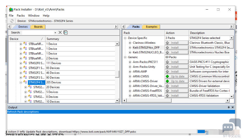Image resolution: width=243 pixels, height=140 pixels.
Task: Close the Output panel
Action: pyautogui.click(x=233, y=107)
